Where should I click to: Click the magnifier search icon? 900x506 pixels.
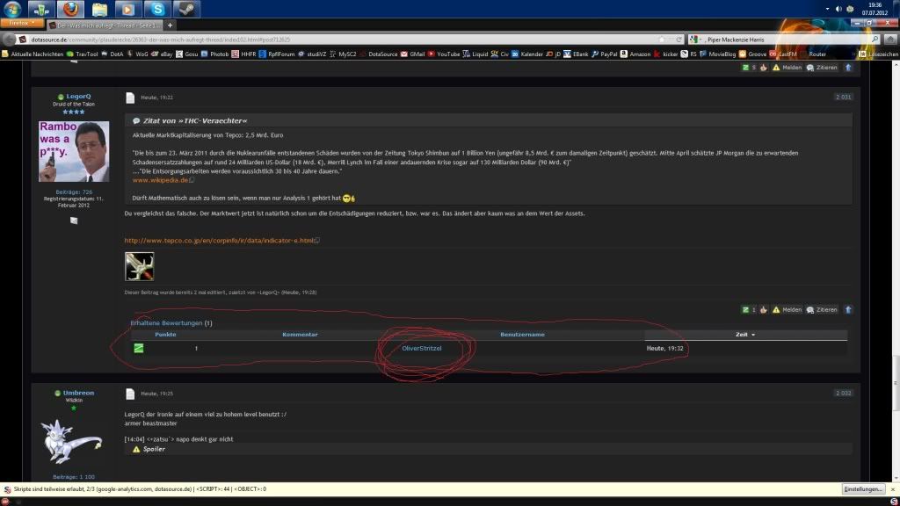(875, 40)
